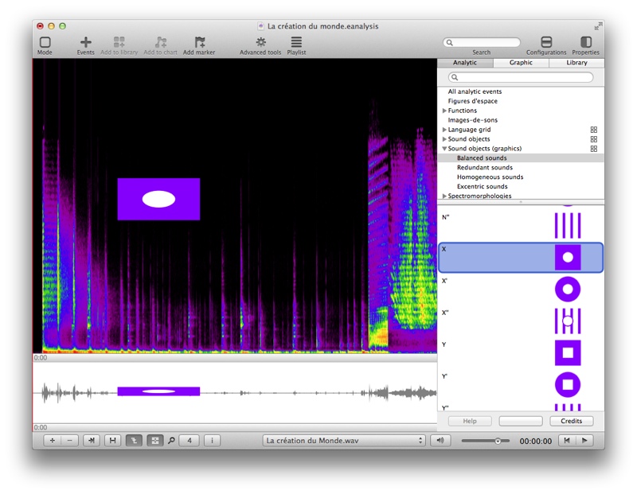The width and height of the screenshot is (637, 494).
Task: Toggle the Properties panel icon
Action: pos(586,42)
